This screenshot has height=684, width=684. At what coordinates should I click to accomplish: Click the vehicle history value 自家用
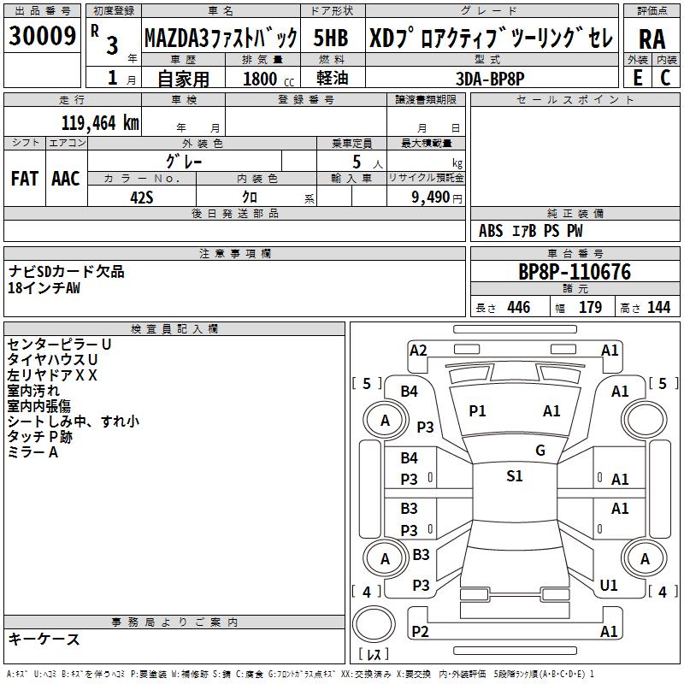tap(183, 79)
